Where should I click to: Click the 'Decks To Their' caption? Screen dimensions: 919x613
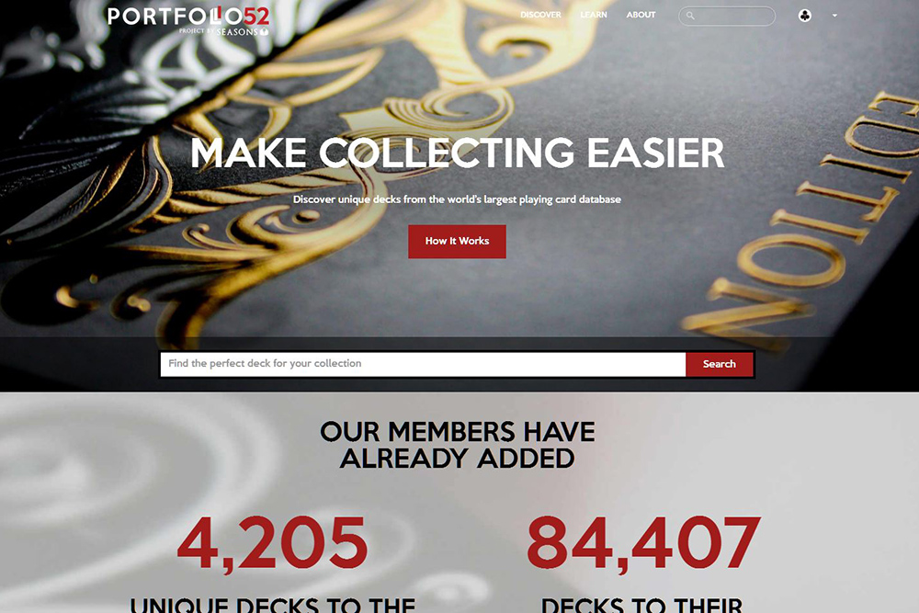(641, 605)
